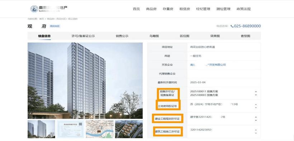Switch to the 销售公示 tab
Screen dimensions: 294x141
(x=122, y=36)
